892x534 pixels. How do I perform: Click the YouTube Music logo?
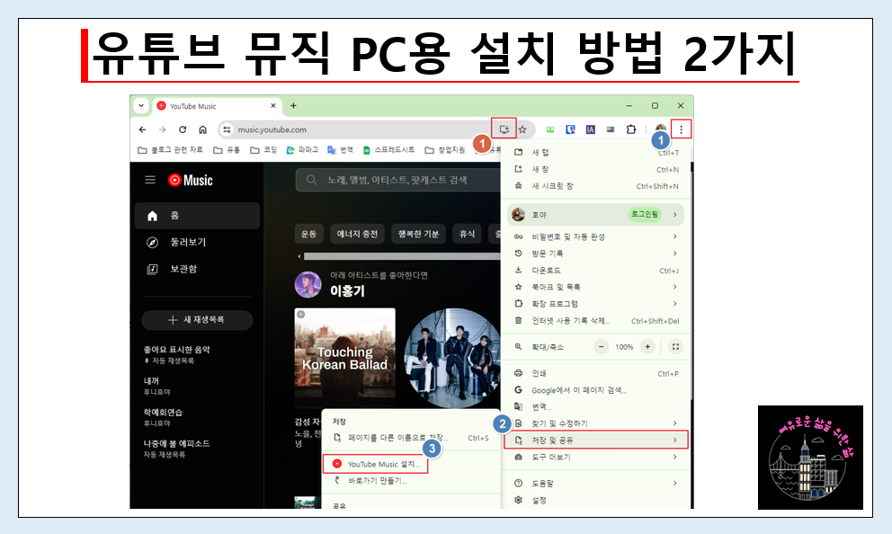click(191, 181)
